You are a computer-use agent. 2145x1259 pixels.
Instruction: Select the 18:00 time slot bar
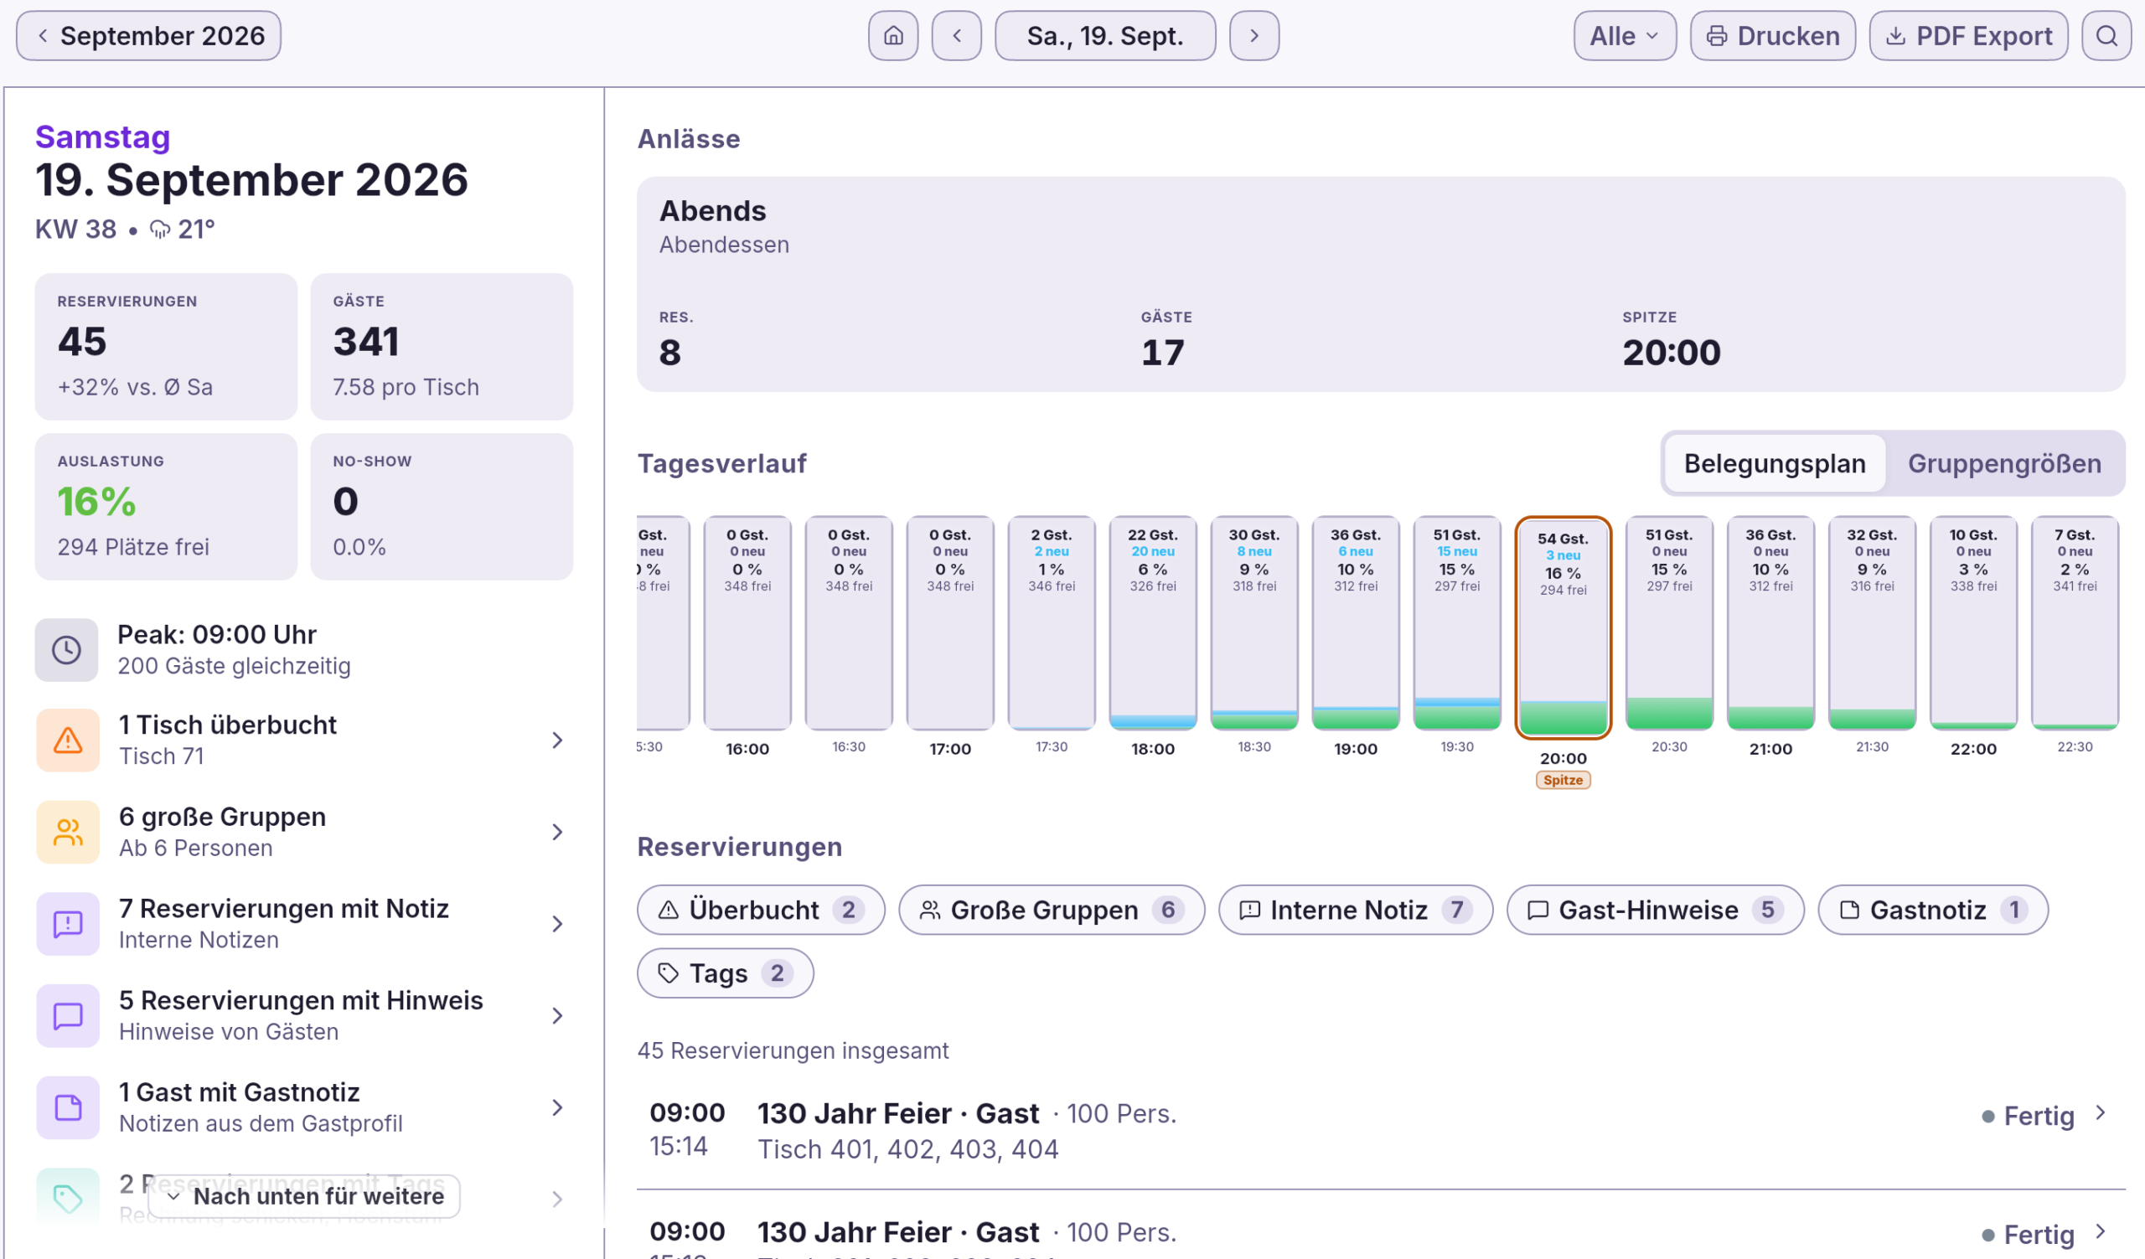pyautogui.click(x=1152, y=622)
